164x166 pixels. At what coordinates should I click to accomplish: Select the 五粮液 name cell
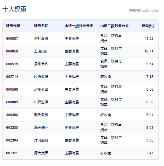coord(40,51)
